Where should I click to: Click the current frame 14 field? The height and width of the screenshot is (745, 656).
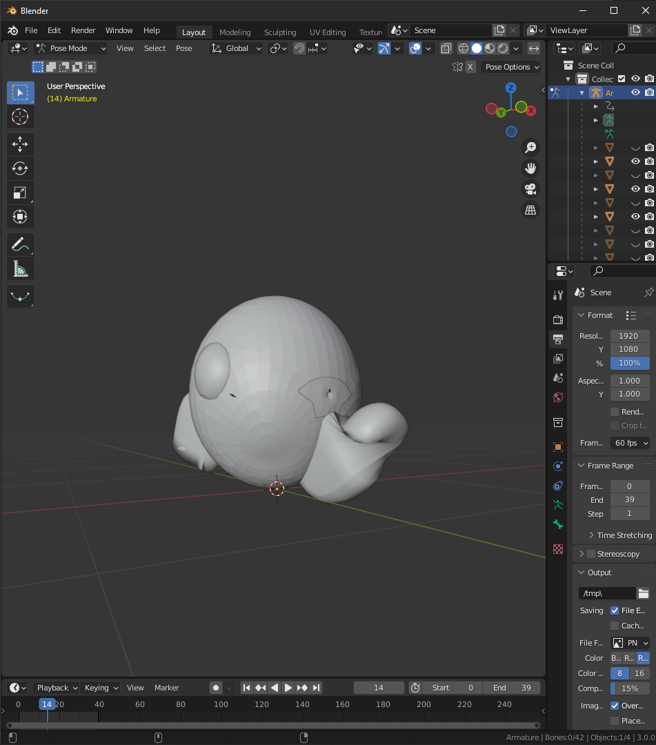[x=379, y=688]
